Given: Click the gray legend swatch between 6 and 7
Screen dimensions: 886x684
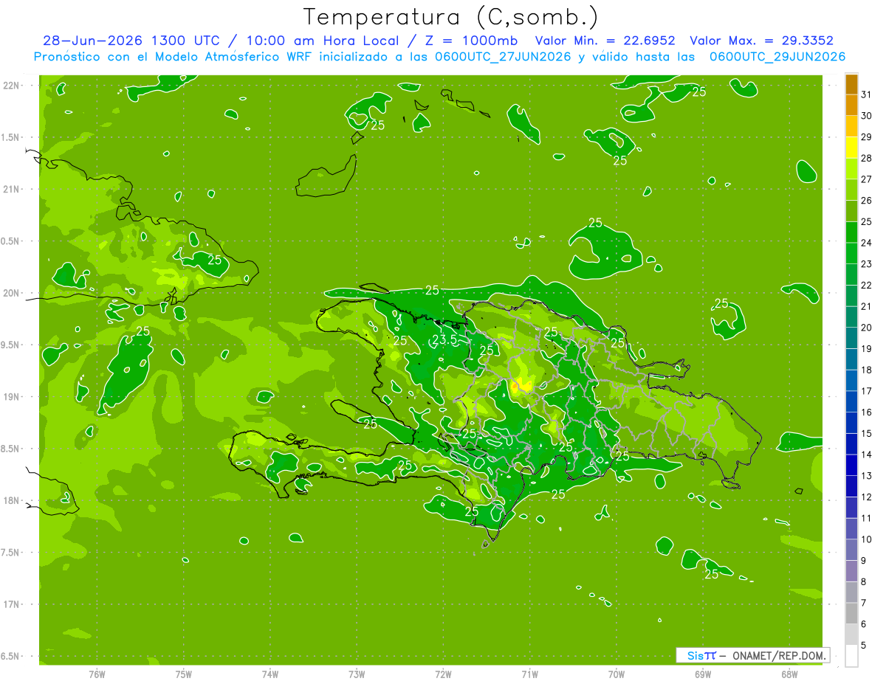Looking at the screenshot, I should (851, 614).
